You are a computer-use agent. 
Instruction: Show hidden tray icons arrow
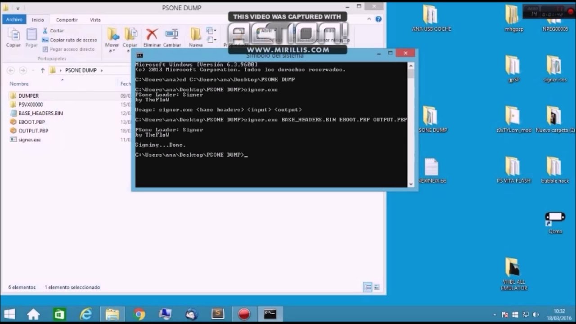click(x=495, y=315)
